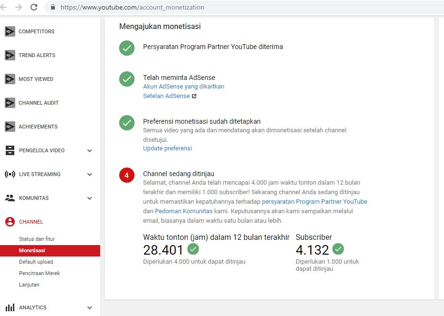Screen dimensions: 444x316
Task: Open Default upload submenu
Action: pyautogui.click(x=36, y=262)
